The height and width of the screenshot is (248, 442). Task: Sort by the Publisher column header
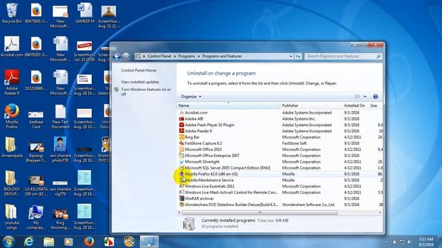pos(311,105)
